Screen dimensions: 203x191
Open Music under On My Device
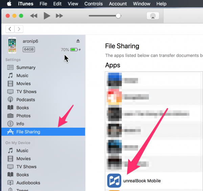(43, 151)
